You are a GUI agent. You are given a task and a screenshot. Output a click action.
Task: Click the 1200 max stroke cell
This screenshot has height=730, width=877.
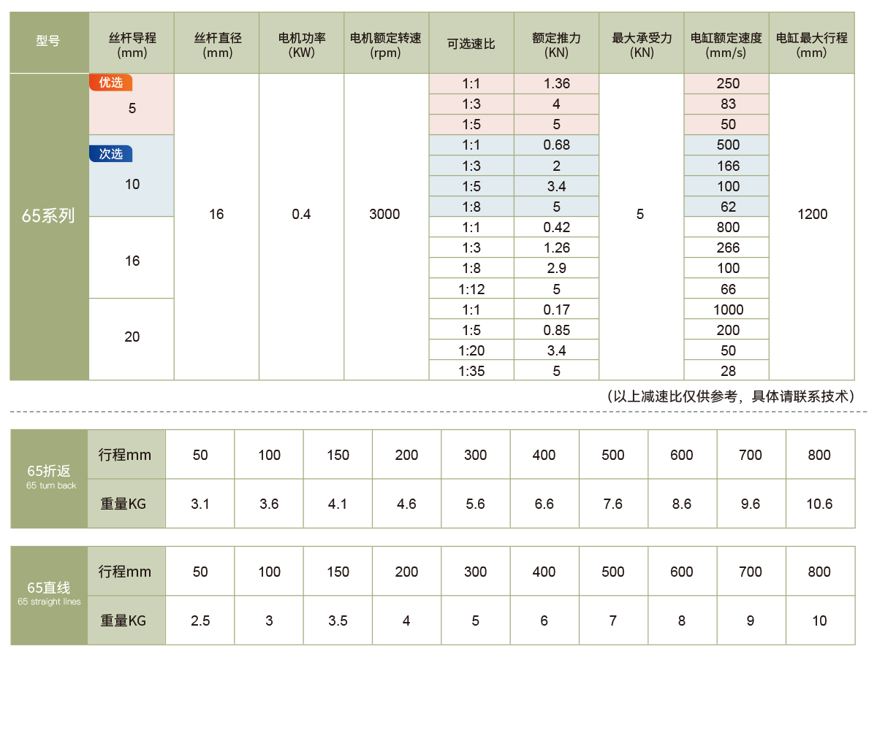(x=812, y=215)
